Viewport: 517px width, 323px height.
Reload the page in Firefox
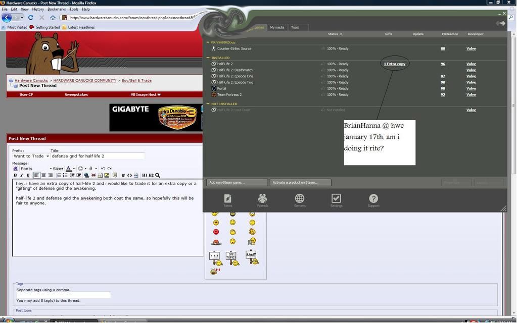(31, 18)
